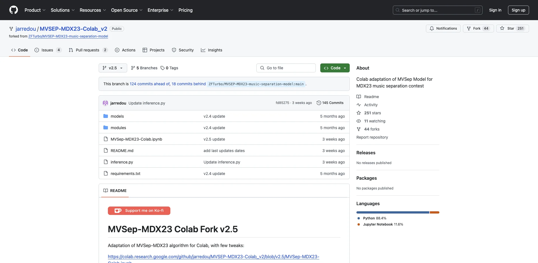Expand the Open Source menu
This screenshot has height=263, width=538.
tap(127, 10)
